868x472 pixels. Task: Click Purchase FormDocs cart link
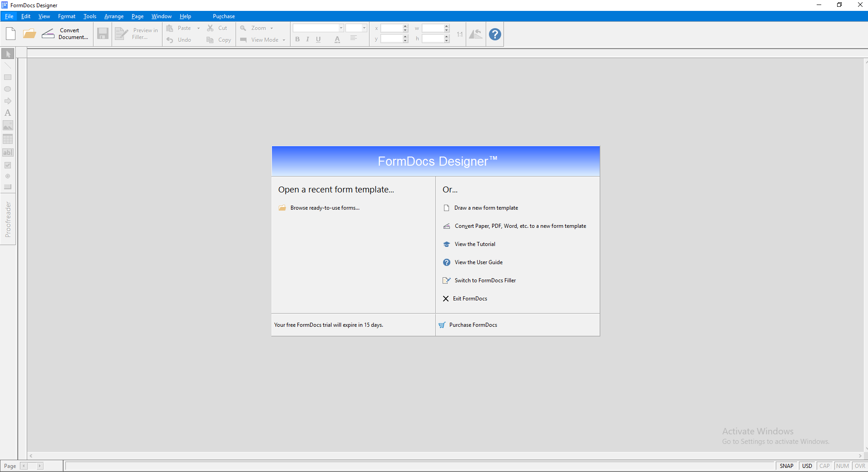468,325
